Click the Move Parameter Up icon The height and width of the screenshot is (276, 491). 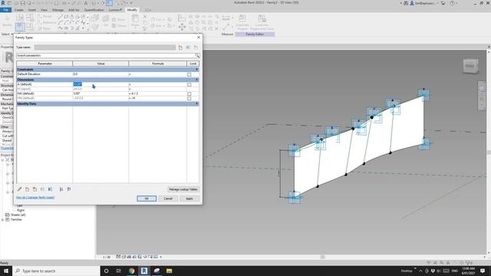click(43, 189)
